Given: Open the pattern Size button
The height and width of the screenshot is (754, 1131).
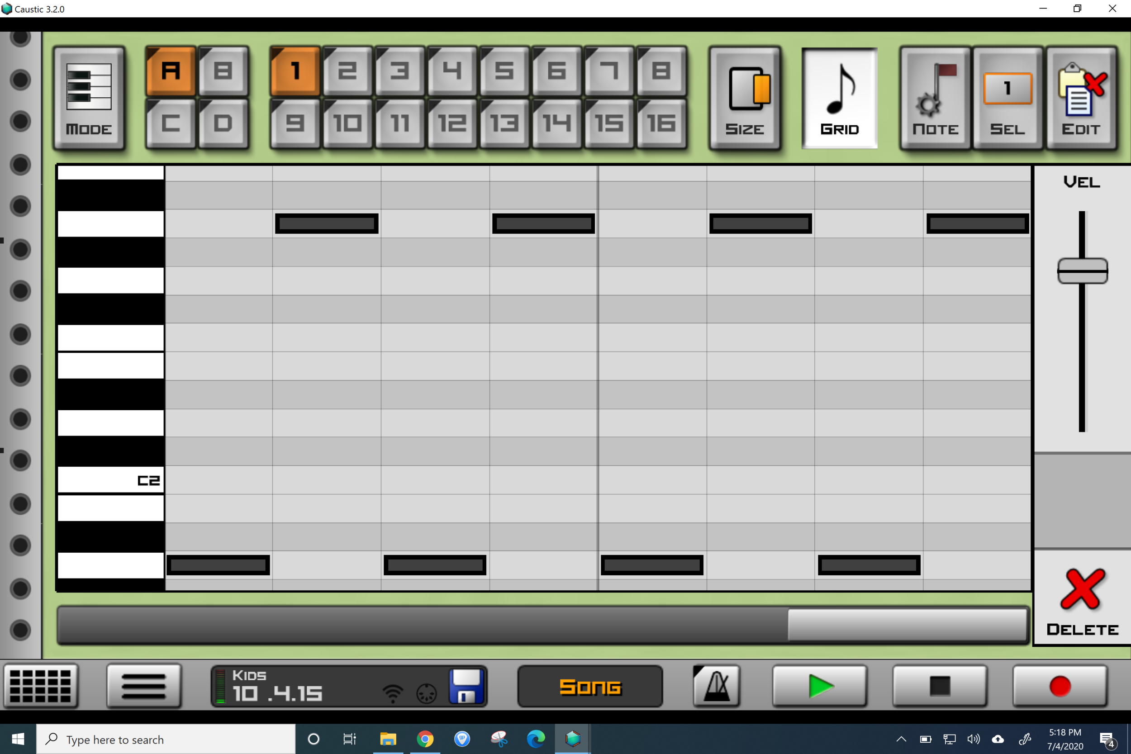Looking at the screenshot, I should pyautogui.click(x=744, y=98).
